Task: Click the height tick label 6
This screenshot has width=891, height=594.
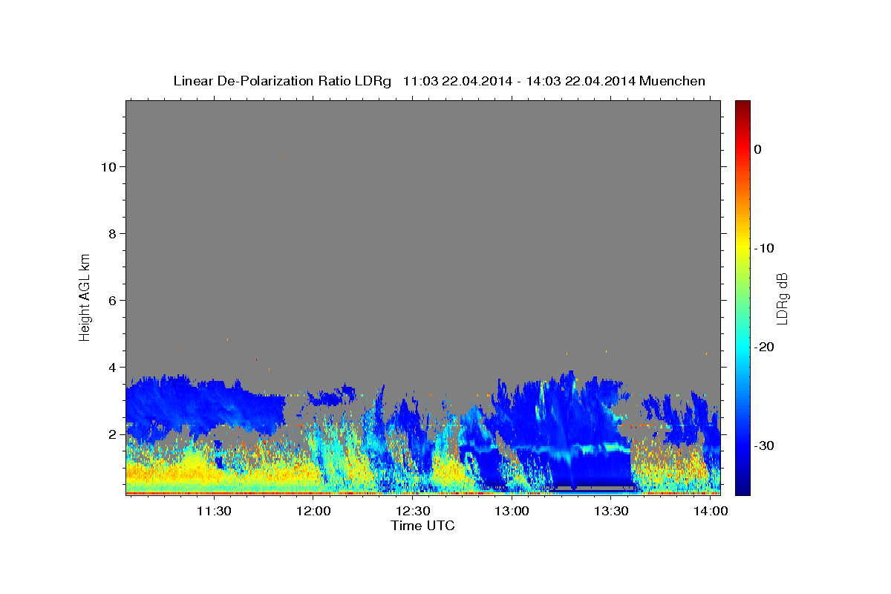Action: (x=111, y=300)
